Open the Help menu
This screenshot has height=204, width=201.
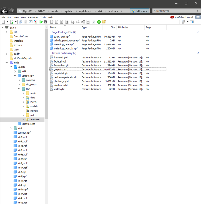tap(51, 17)
